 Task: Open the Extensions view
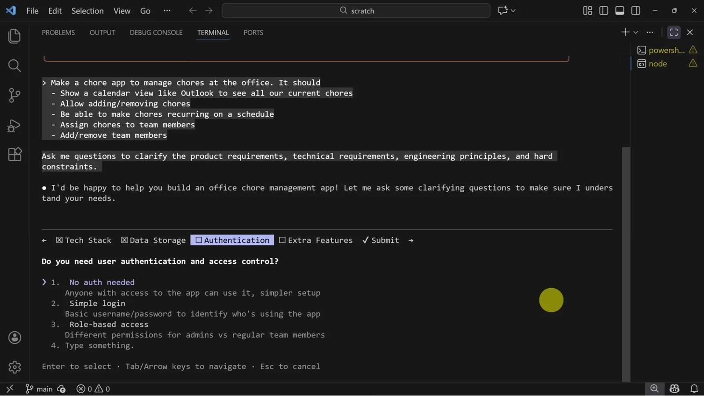pos(15,154)
